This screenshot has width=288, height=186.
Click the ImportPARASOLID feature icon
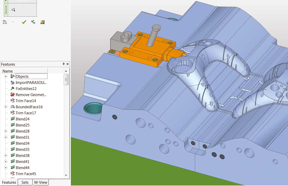click(13, 82)
